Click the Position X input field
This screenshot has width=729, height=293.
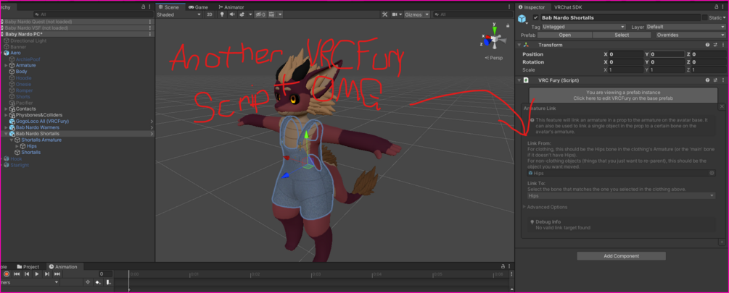coord(626,54)
